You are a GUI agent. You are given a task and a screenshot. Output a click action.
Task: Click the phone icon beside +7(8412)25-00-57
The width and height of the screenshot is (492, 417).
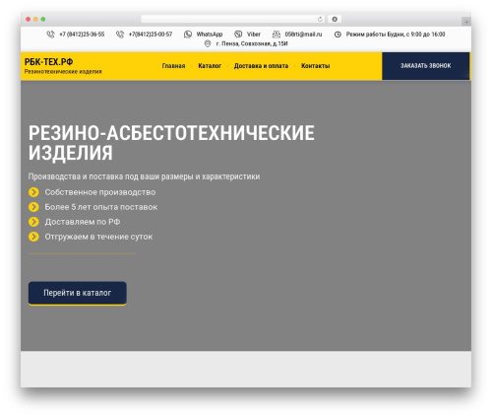click(120, 35)
